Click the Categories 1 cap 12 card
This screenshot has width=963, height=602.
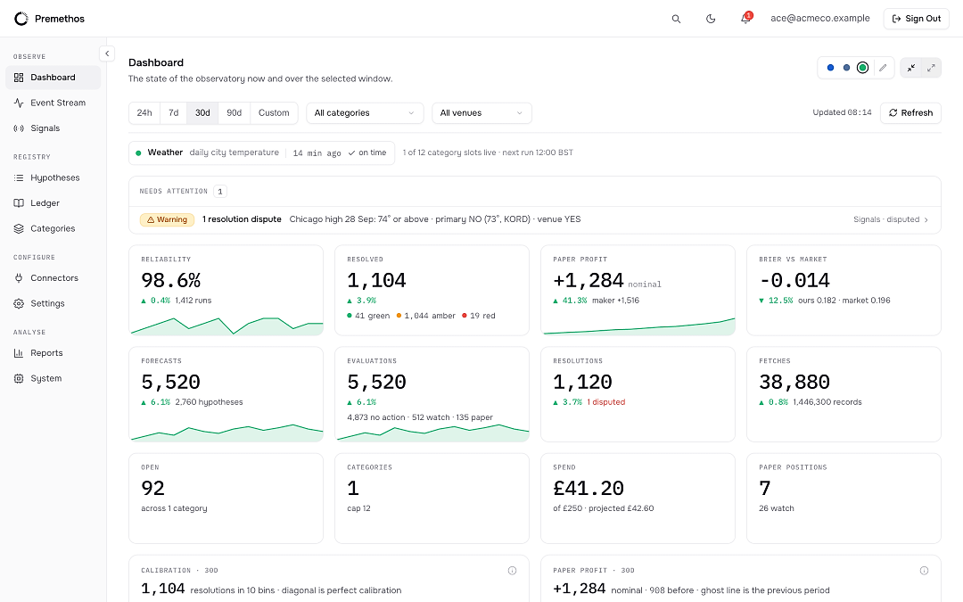coord(432,499)
